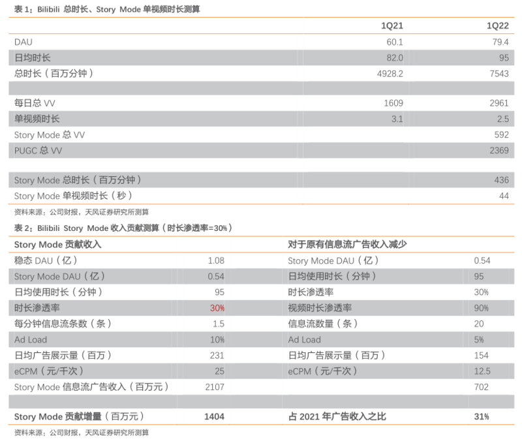Click the 总时长（百万分钟）row label
Image resolution: width=522 pixels, height=443 pixels.
(x=54, y=74)
